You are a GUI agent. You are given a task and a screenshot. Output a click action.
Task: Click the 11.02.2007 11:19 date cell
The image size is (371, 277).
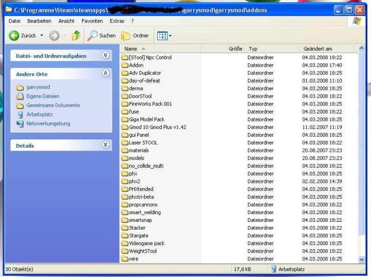[322, 127]
